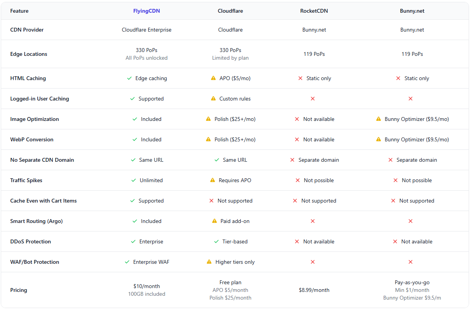Click Logged-in User Caching row label
The image size is (471, 310).
[x=40, y=99]
